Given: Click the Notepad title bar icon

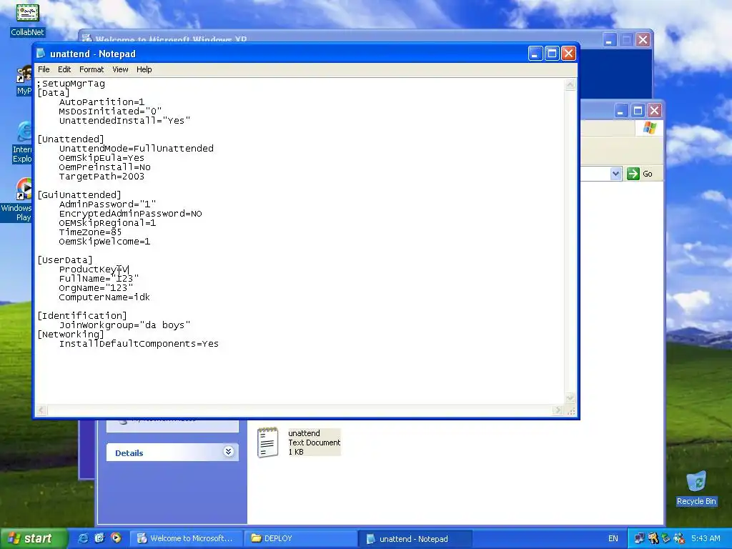Looking at the screenshot, I should point(41,54).
